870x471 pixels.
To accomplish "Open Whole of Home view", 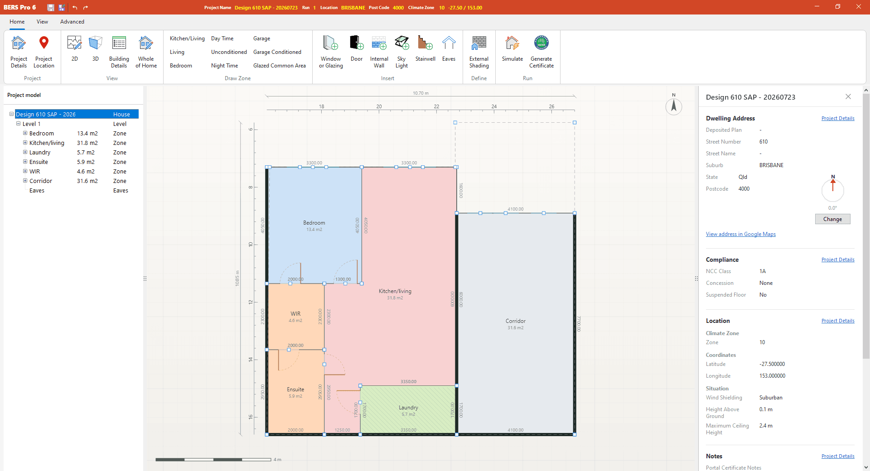I will 146,52.
